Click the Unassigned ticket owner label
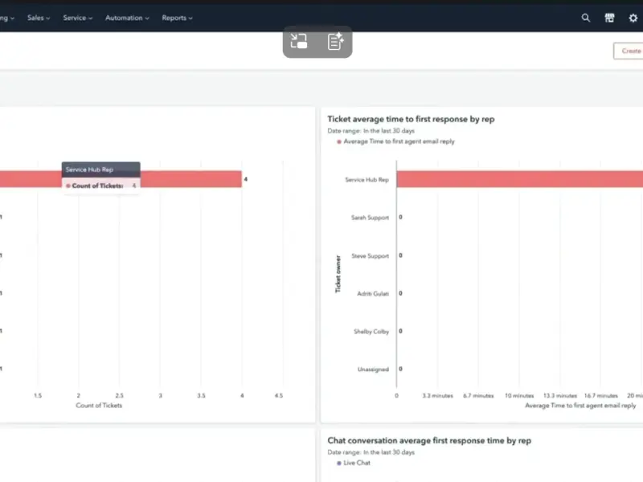Image resolution: width=643 pixels, height=482 pixels. pos(373,370)
